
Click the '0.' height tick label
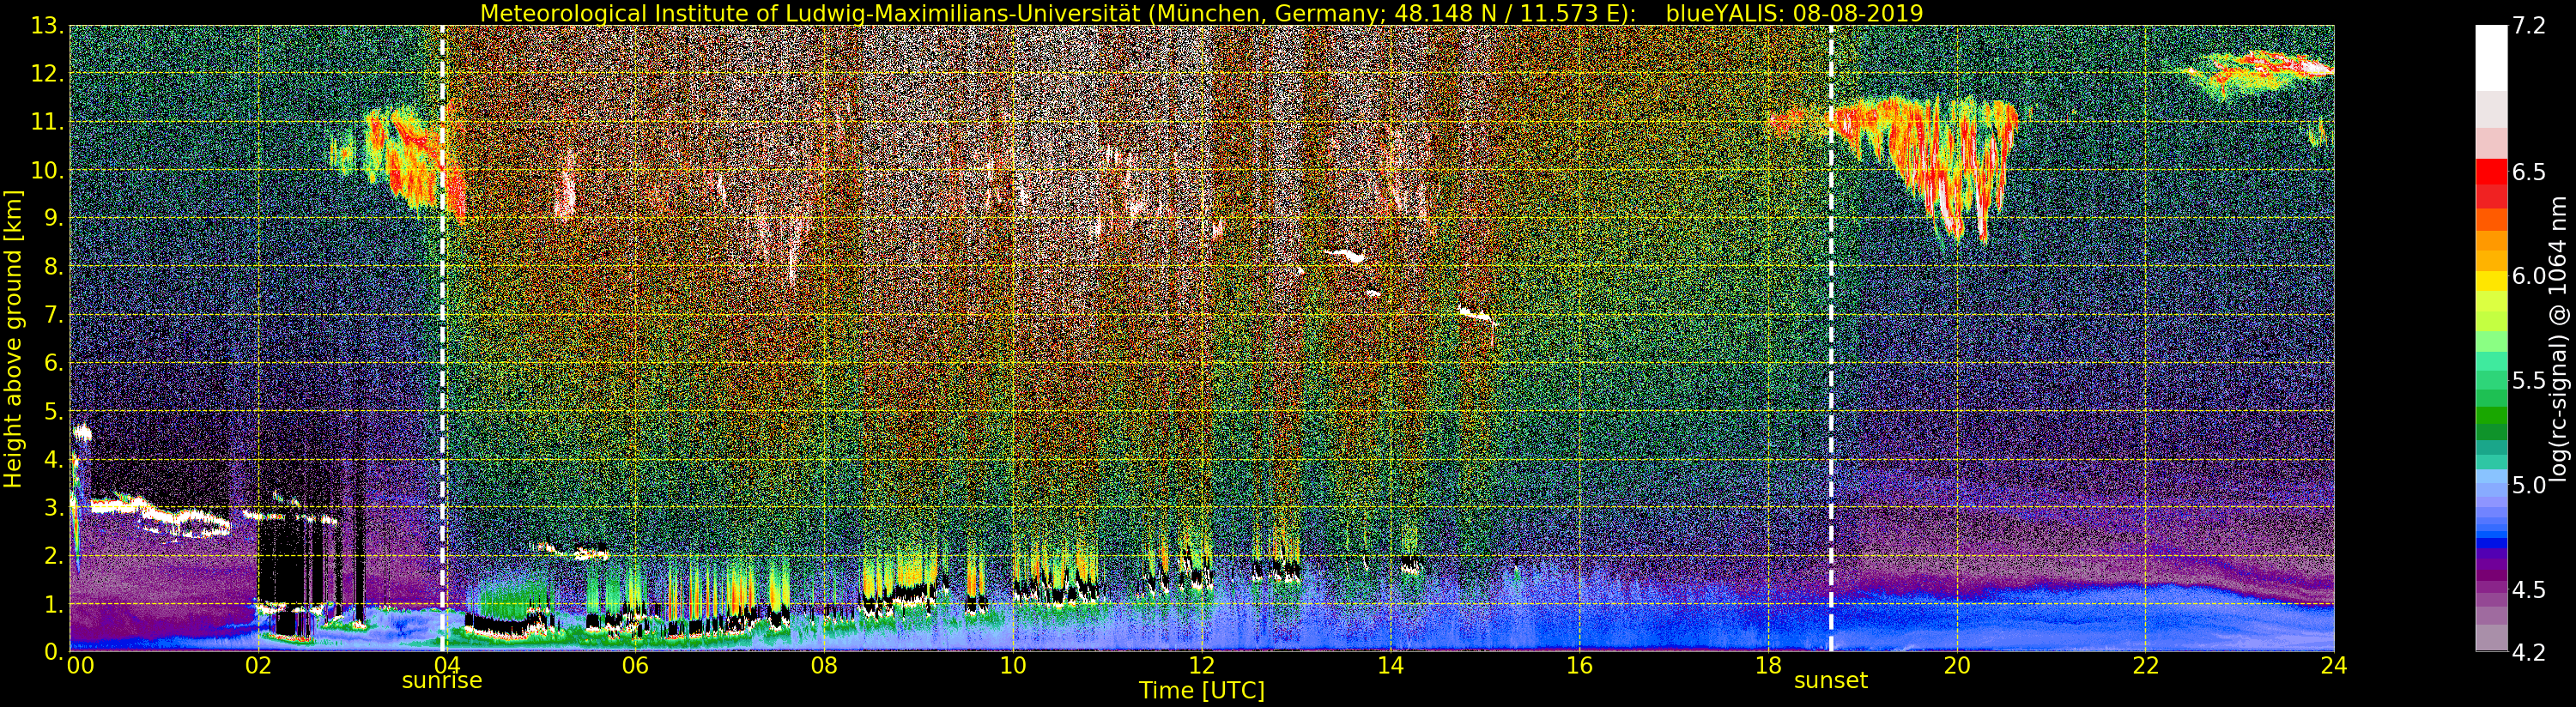tap(53, 651)
